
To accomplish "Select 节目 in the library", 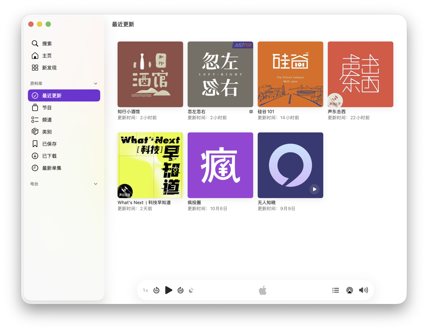I will 47,108.
